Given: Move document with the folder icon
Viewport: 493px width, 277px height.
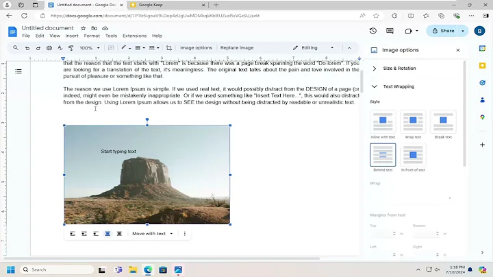Looking at the screenshot, I should pos(94,28).
